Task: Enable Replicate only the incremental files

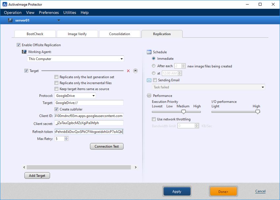Action: pyautogui.click(x=56, y=83)
